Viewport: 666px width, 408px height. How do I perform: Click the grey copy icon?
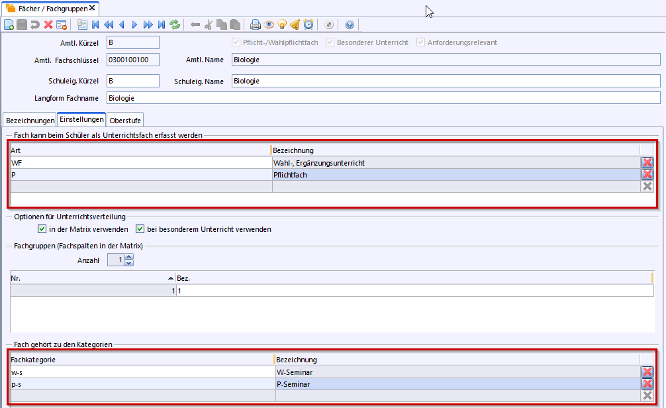tap(221, 25)
